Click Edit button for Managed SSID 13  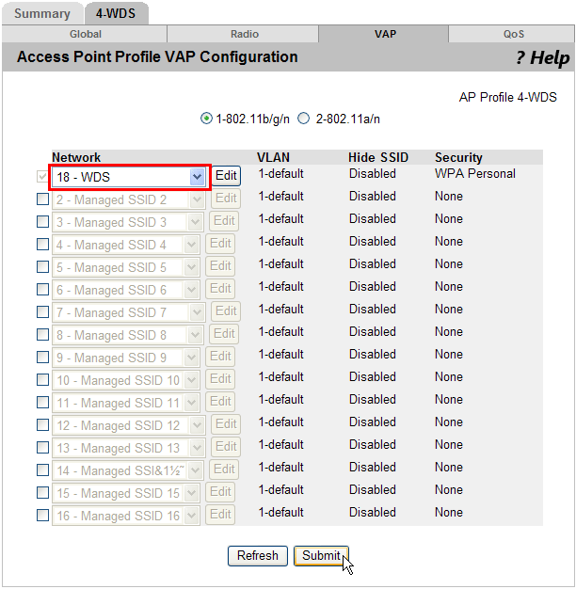pos(226,447)
